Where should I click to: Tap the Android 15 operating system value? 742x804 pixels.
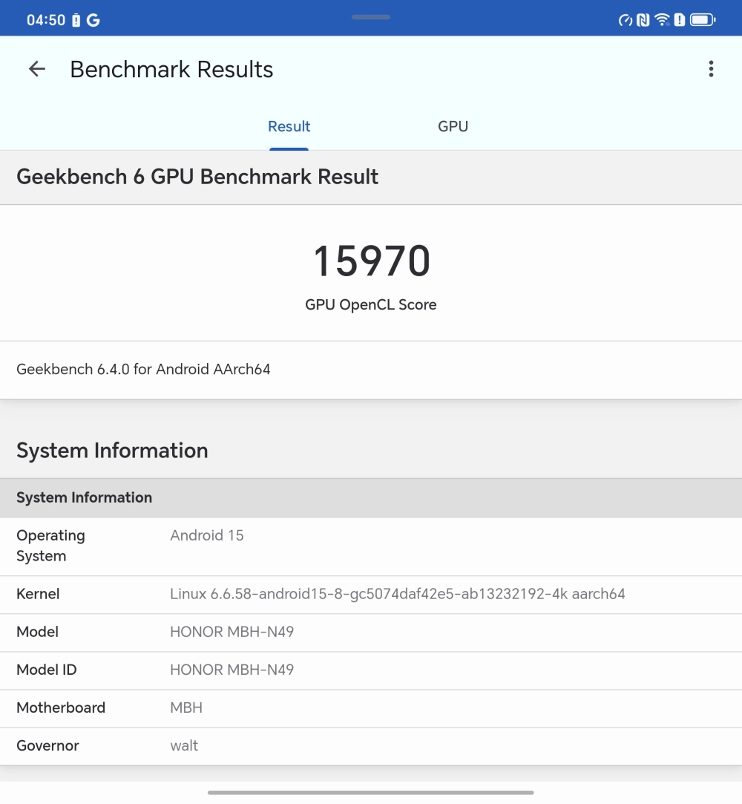pyautogui.click(x=207, y=535)
